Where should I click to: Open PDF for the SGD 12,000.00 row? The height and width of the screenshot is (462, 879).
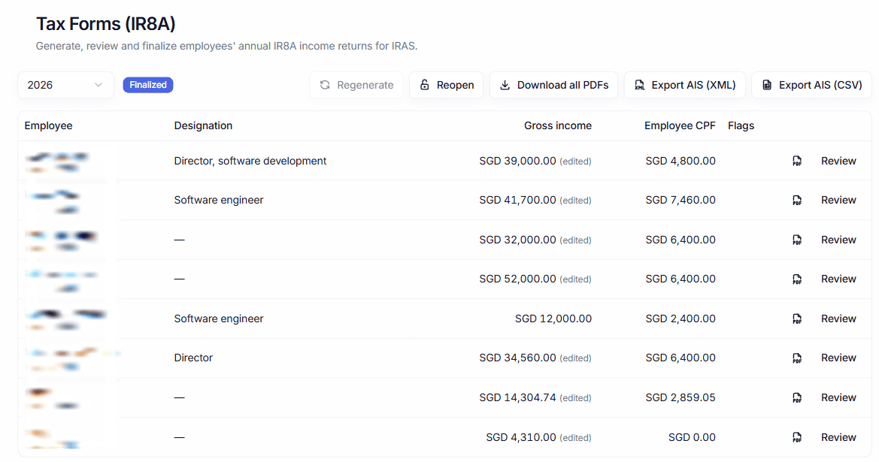tap(796, 319)
